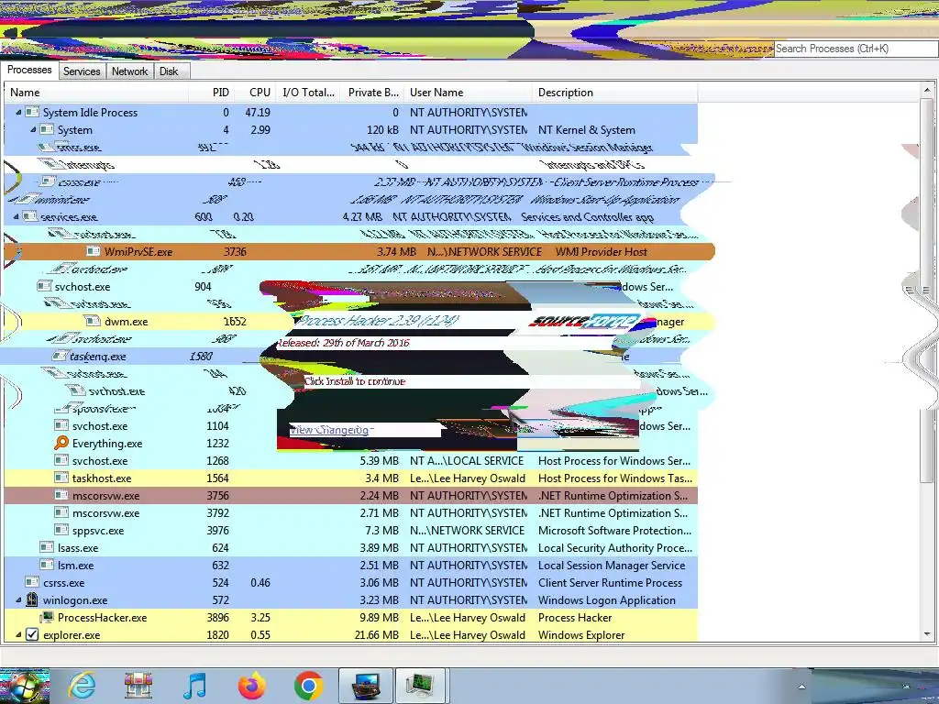Sort by Private B... column header
Screen dimensions: 939x704
[372, 93]
